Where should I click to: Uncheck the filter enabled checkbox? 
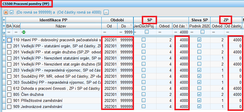(12, 12)
